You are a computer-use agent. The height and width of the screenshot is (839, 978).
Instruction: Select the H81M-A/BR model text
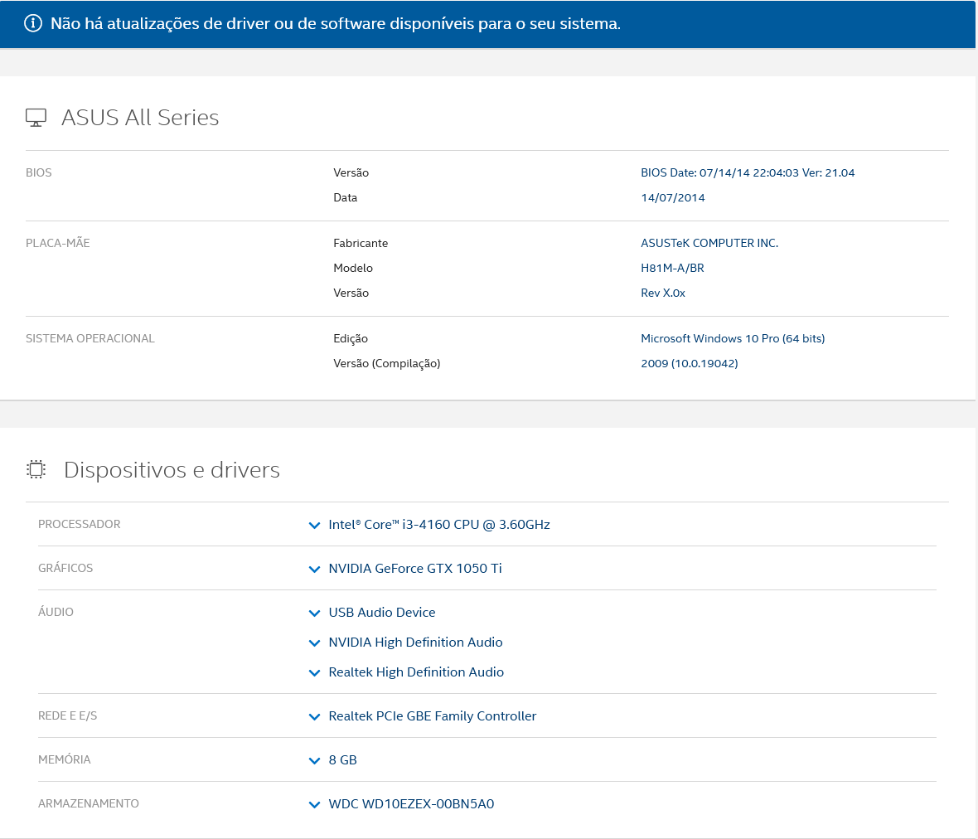(x=672, y=269)
